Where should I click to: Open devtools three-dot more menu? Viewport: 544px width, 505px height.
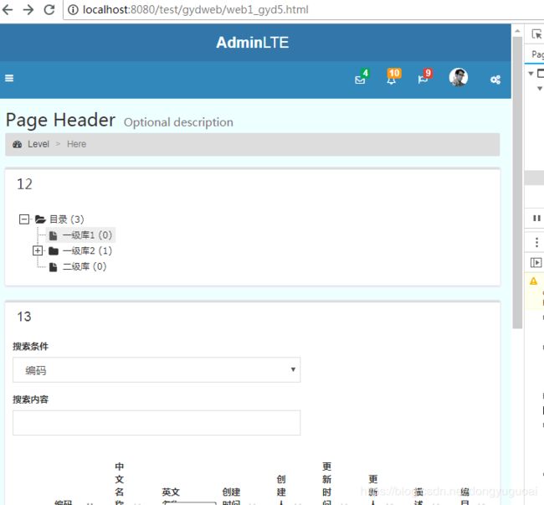click(536, 242)
